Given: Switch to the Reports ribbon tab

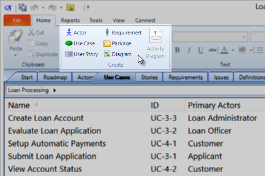Looking at the screenshot, I should tap(70, 20).
